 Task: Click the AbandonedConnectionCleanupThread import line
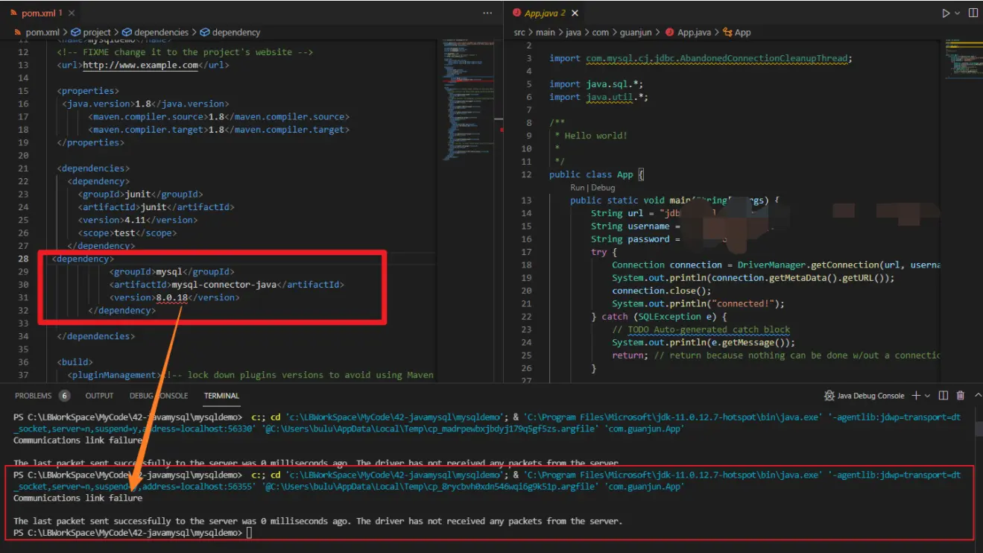point(700,58)
